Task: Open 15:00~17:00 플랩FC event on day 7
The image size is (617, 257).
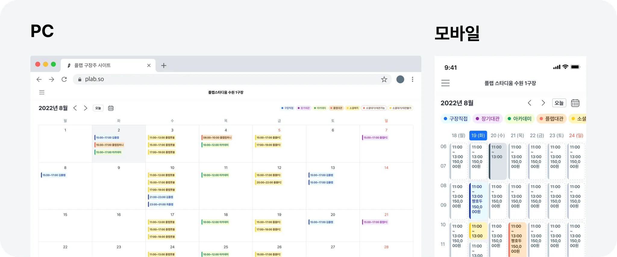Action: coord(375,138)
